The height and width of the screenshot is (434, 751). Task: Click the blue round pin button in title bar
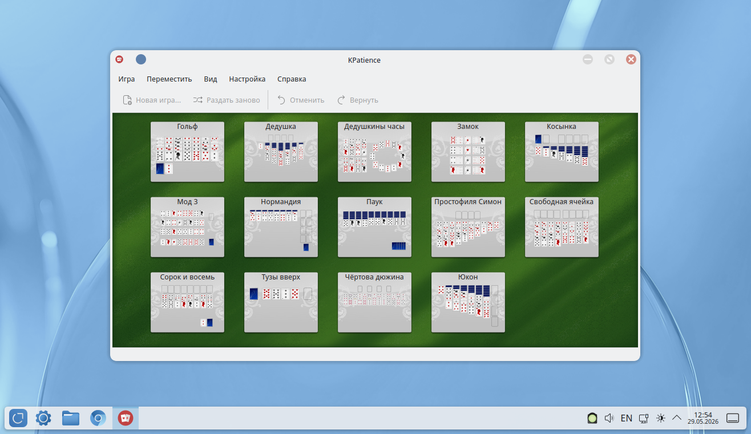tap(141, 59)
